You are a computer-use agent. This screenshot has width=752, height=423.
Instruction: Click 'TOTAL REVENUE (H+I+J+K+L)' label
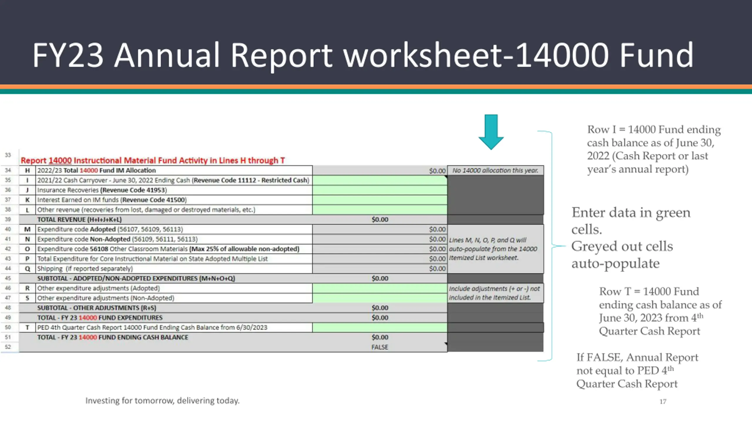(x=79, y=219)
